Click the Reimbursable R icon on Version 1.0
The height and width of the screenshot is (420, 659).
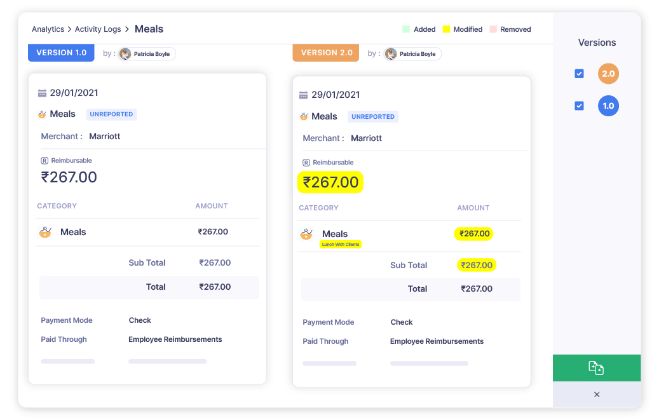click(x=44, y=160)
